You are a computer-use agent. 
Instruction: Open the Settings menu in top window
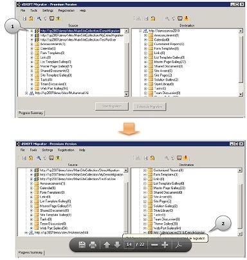[48, 10]
